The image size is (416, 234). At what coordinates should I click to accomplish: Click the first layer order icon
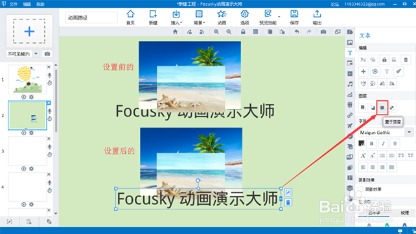click(363, 108)
